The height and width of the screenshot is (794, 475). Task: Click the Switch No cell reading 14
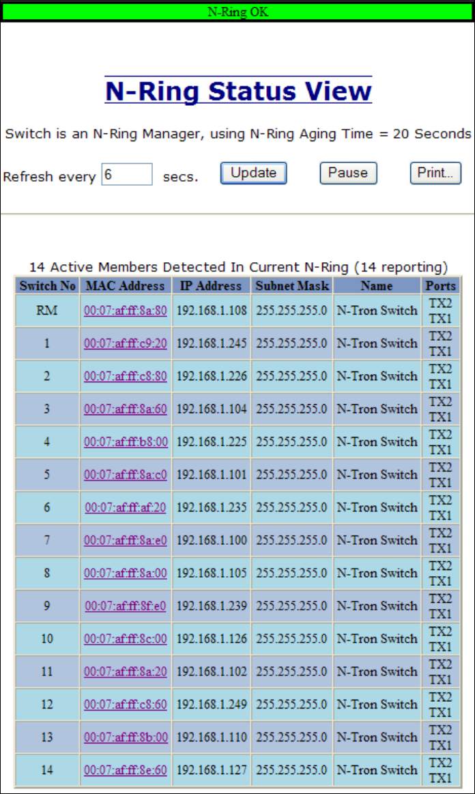[47, 769]
